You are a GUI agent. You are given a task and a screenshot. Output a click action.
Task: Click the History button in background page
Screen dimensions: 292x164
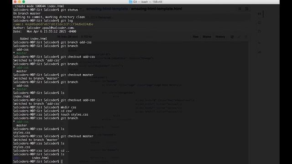(220, 37)
